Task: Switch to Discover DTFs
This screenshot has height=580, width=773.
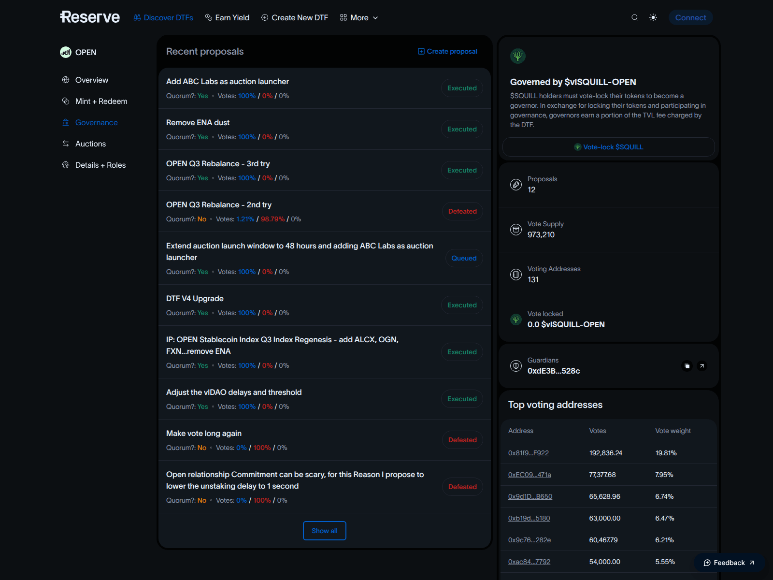Action: 168,17
